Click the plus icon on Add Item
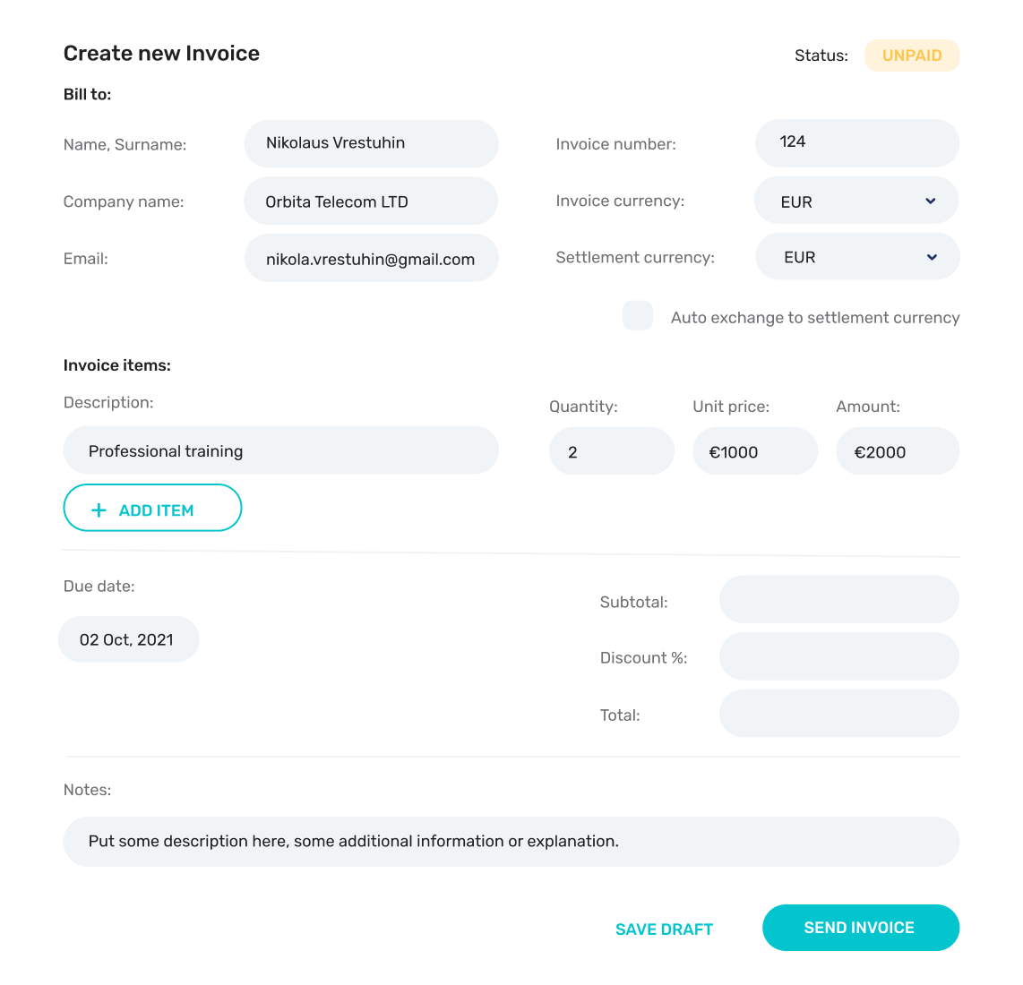The height and width of the screenshot is (985, 1023). [99, 510]
